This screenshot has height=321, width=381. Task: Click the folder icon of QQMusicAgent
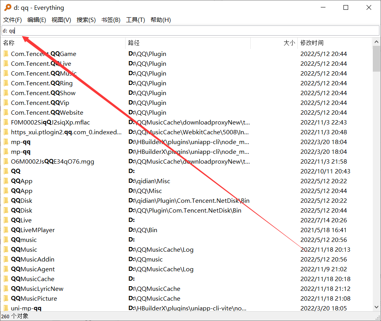(6, 269)
